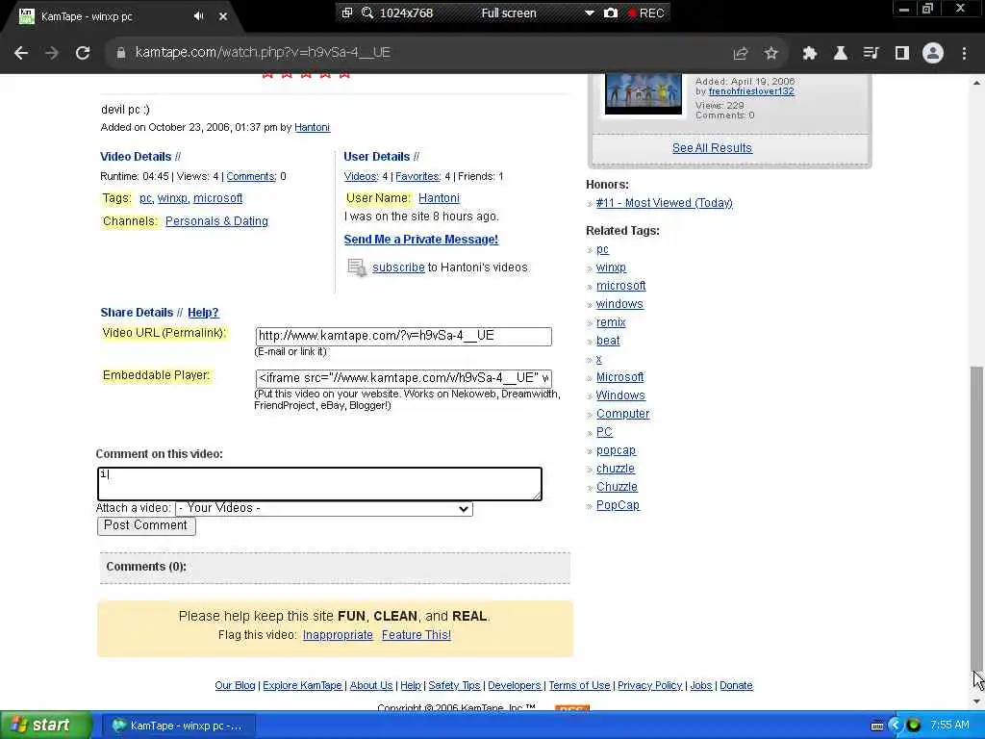Go back with the browser back arrow
Screen dimensions: 985x739
pos(21,54)
